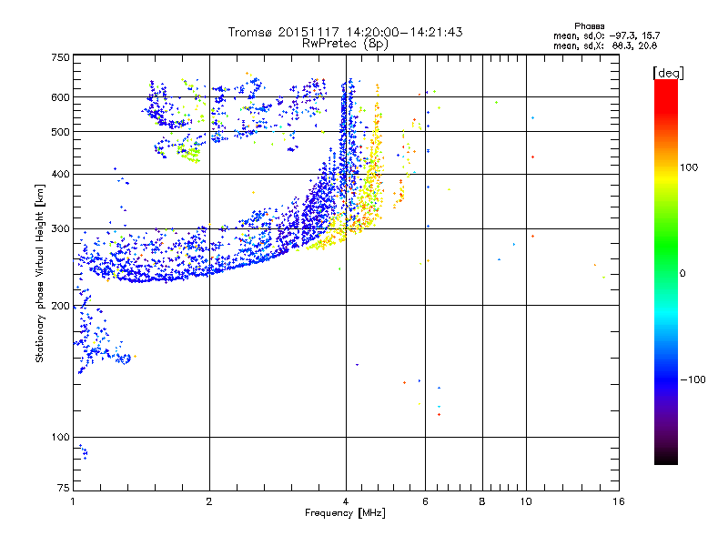Click the height axis tick label "100" km
This screenshot has width=728, height=546.
click(61, 438)
